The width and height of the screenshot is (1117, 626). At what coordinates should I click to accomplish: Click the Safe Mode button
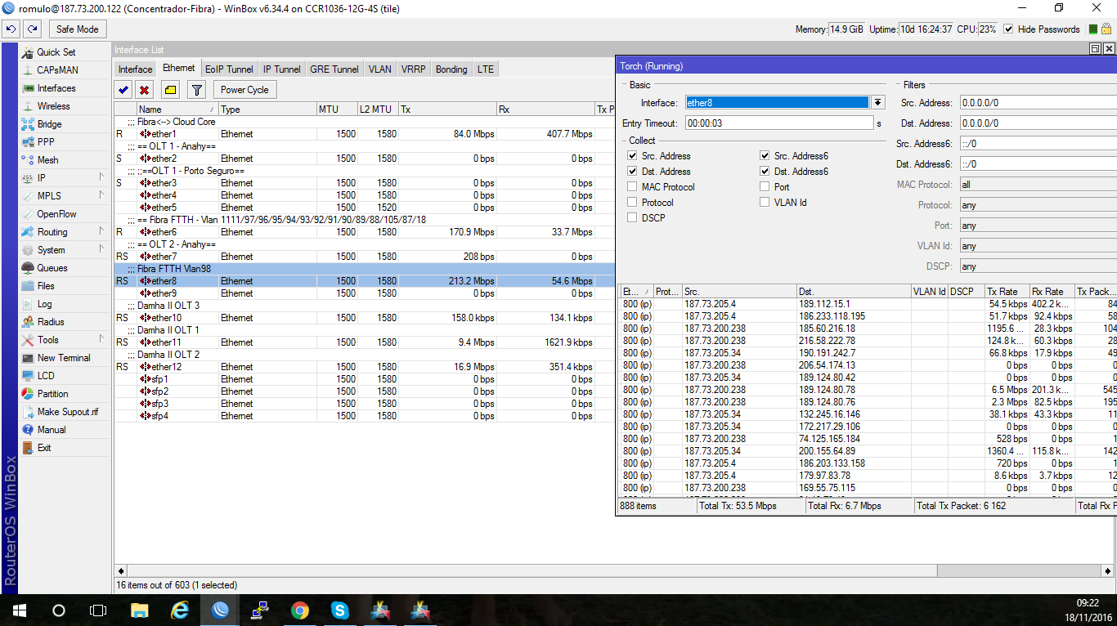click(77, 29)
